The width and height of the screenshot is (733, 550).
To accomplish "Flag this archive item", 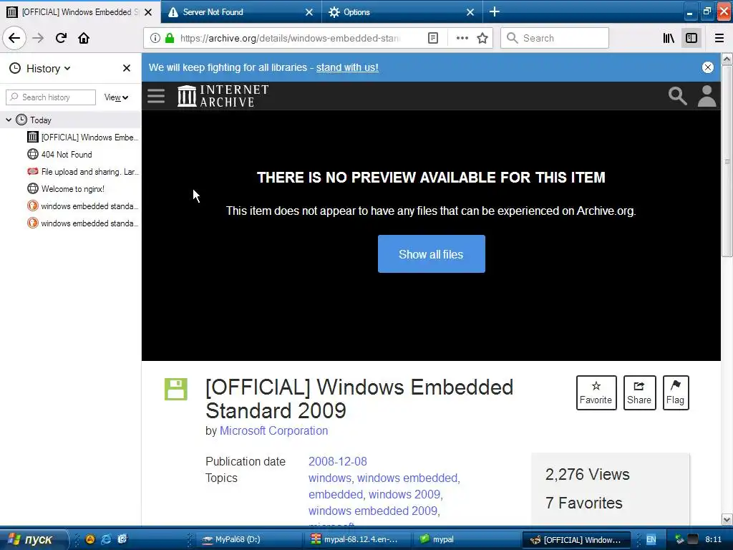I will 676,393.
